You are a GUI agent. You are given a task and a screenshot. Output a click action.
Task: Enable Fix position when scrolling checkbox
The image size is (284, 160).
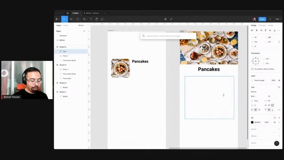[252, 69]
